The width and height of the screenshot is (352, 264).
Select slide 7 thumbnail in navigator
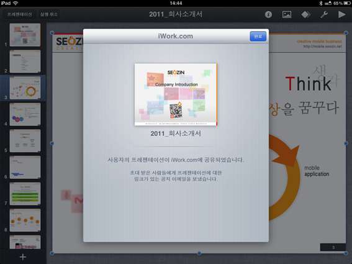[x=25, y=194]
